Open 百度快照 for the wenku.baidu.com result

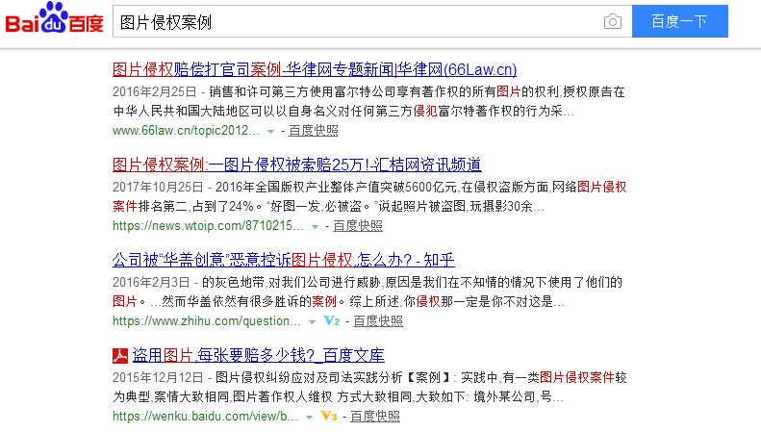(375, 416)
